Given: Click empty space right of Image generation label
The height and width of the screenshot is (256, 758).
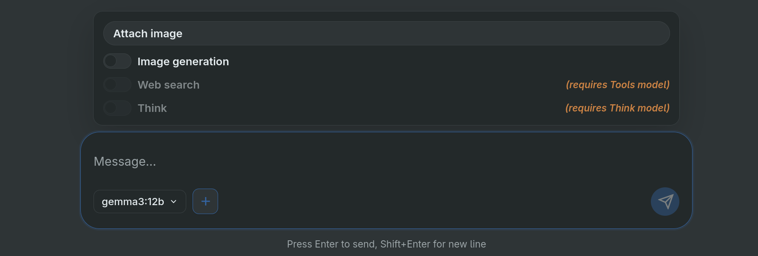Looking at the screenshot, I should tap(425, 61).
